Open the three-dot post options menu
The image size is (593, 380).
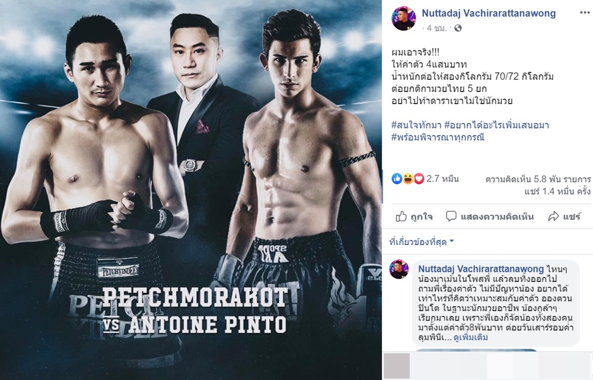[x=584, y=12]
